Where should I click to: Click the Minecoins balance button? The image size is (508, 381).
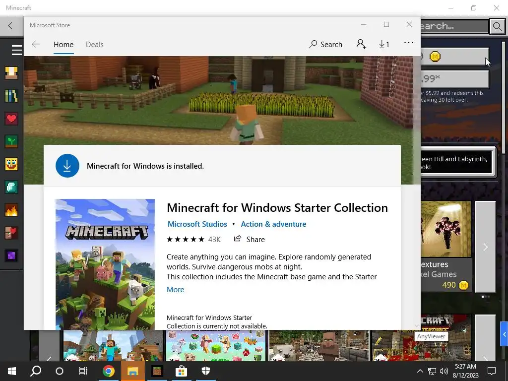454,57
